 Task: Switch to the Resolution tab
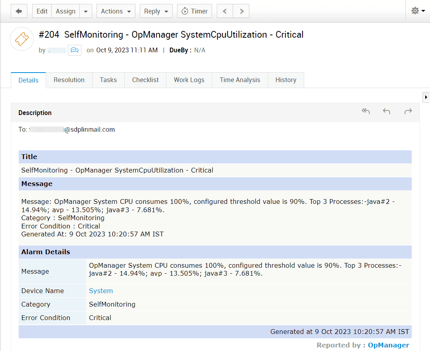(x=69, y=80)
